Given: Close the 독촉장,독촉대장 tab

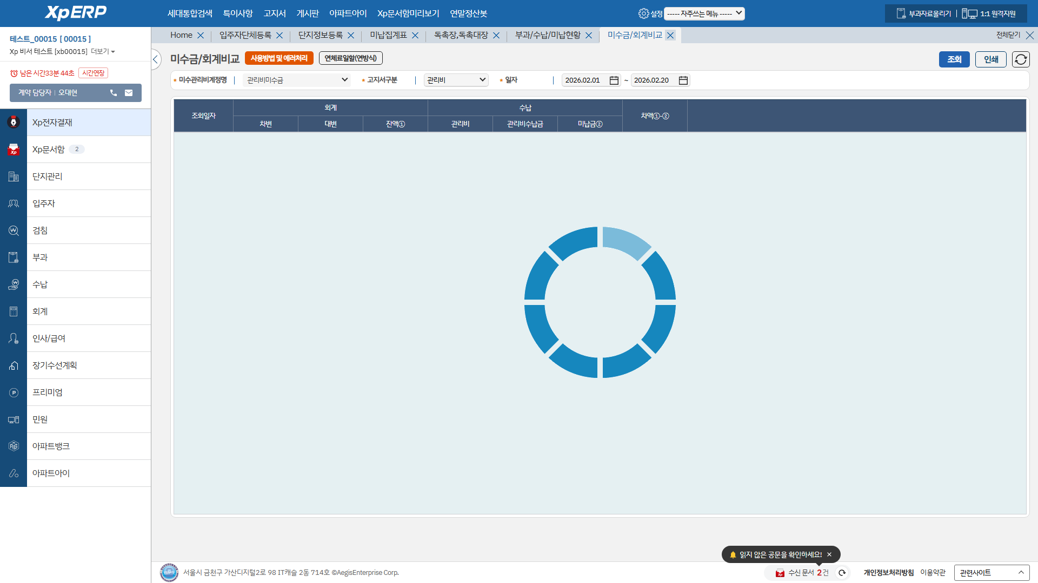Looking at the screenshot, I should coord(496,36).
